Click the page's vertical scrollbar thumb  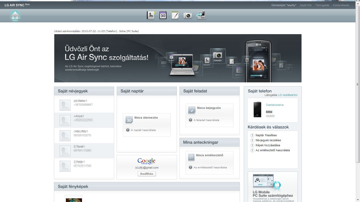click(358, 84)
